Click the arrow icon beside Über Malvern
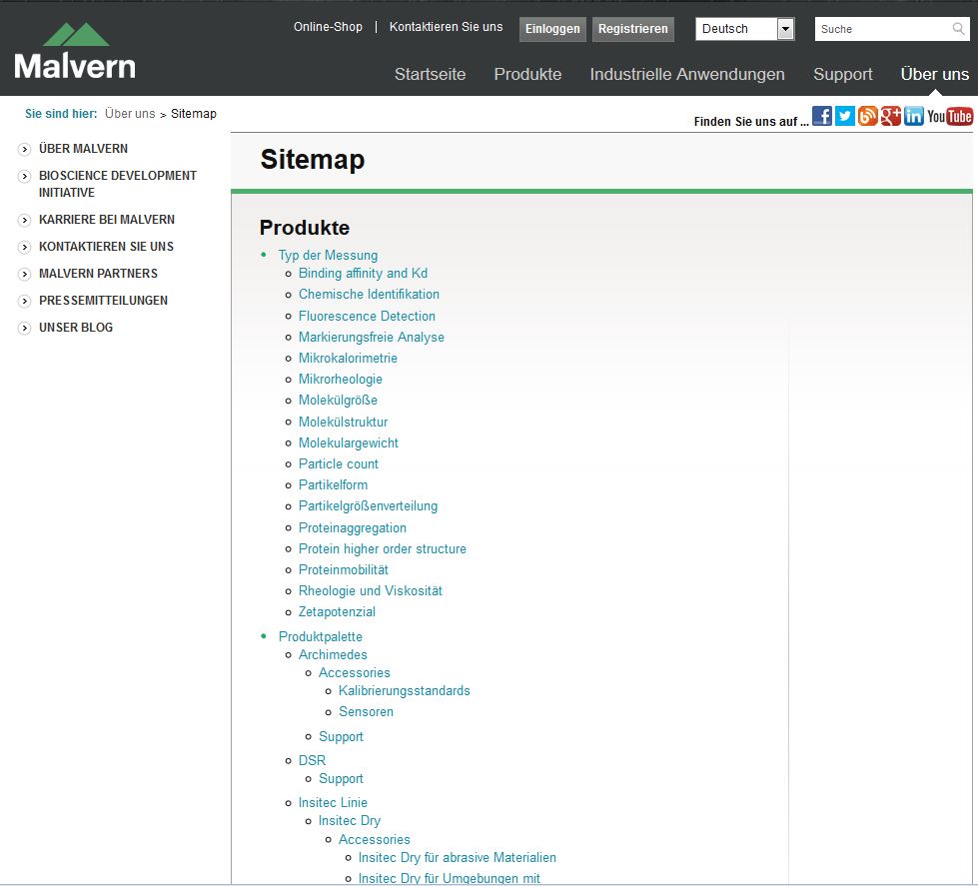 [x=24, y=149]
